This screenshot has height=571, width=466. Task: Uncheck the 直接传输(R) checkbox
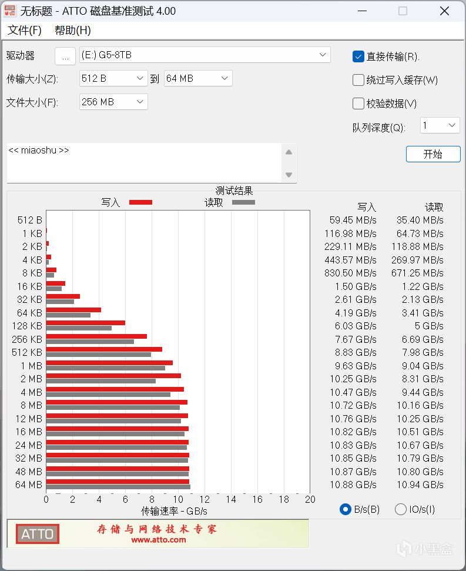point(358,56)
